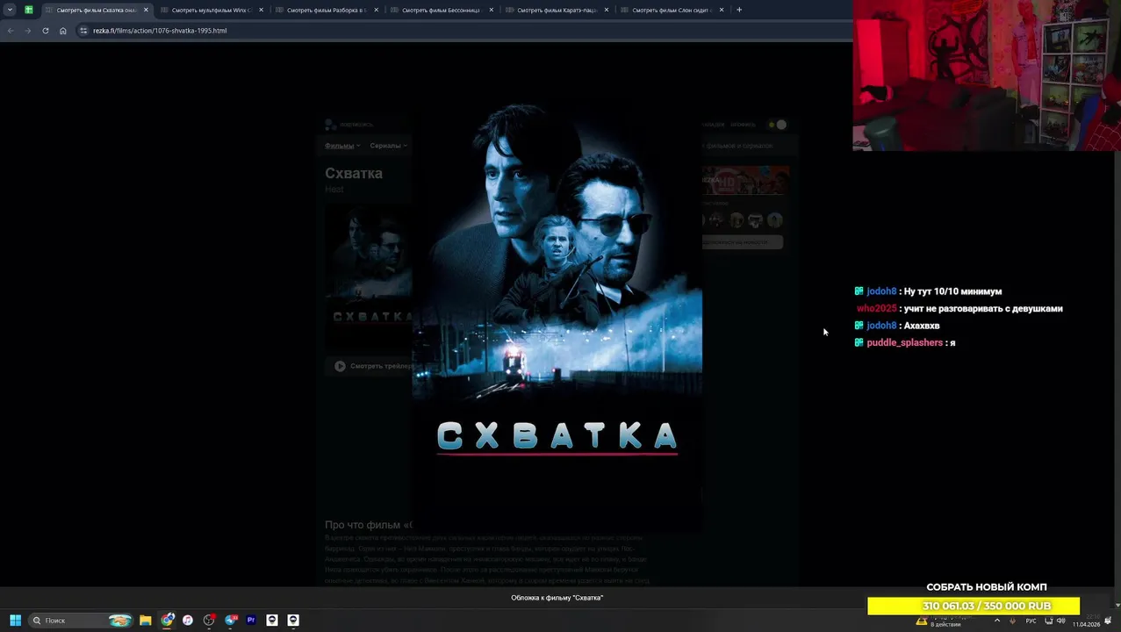Click the dimmed Схватка page title
The image size is (1121, 632).
(x=354, y=173)
